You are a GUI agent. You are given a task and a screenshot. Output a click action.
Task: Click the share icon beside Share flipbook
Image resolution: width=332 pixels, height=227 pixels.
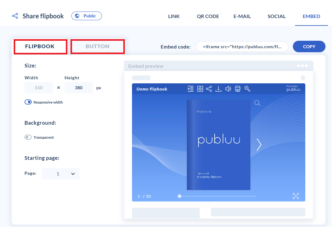15,16
